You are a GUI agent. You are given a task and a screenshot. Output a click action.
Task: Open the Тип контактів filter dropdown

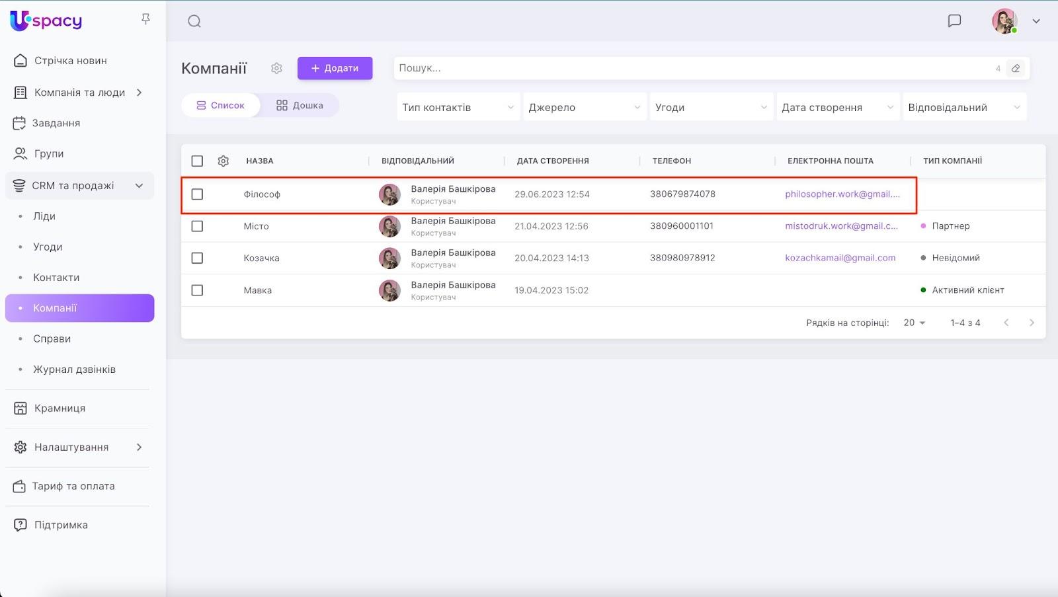[458, 107]
